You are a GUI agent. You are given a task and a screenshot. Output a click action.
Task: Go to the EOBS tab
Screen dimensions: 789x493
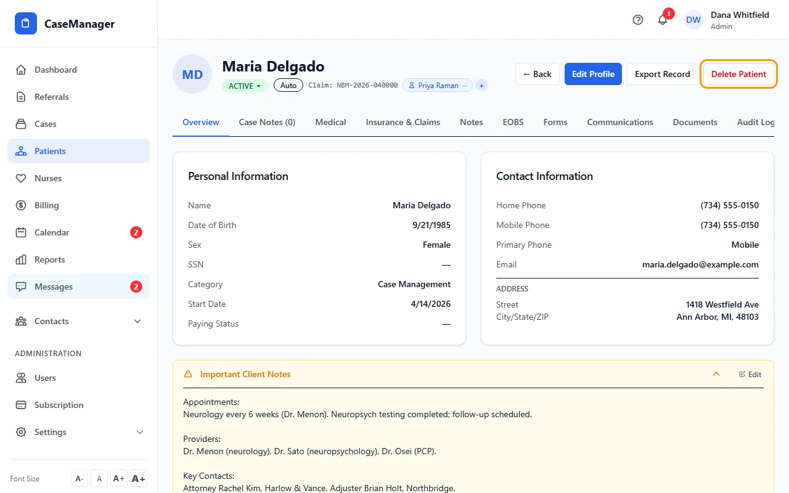[513, 122]
